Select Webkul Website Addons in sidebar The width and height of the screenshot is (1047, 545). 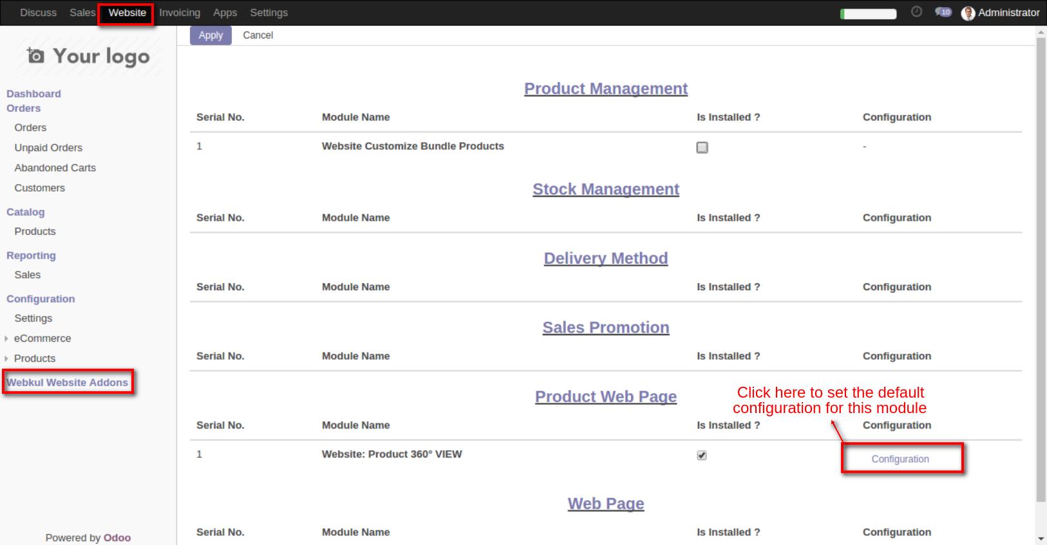[x=67, y=382]
